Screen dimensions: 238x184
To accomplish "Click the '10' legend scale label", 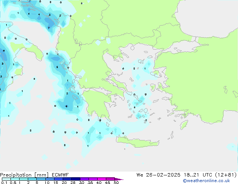I will (x=47, y=182).
